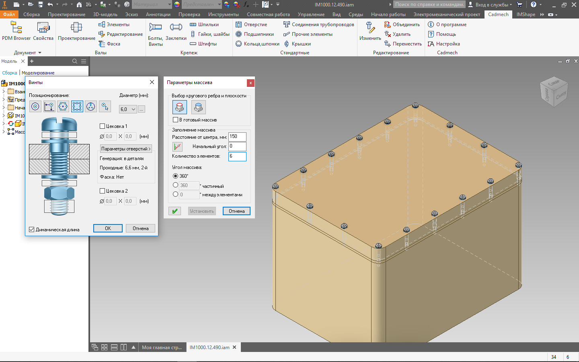
Task: Open the Файл menu
Action: (x=9, y=14)
